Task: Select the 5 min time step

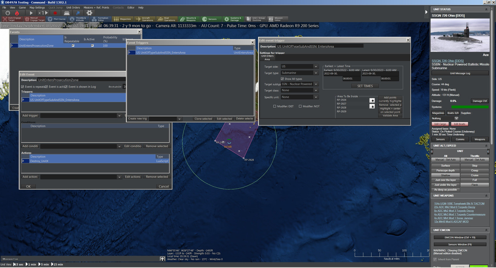Action: (x=44, y=264)
